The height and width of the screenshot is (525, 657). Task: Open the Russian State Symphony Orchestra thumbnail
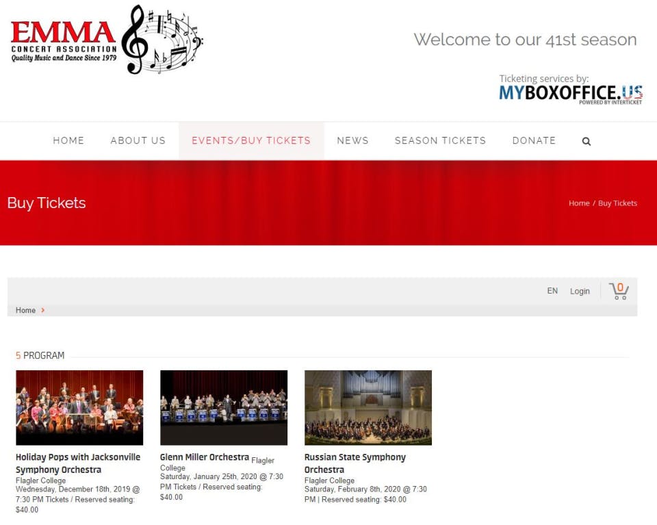[x=368, y=407]
